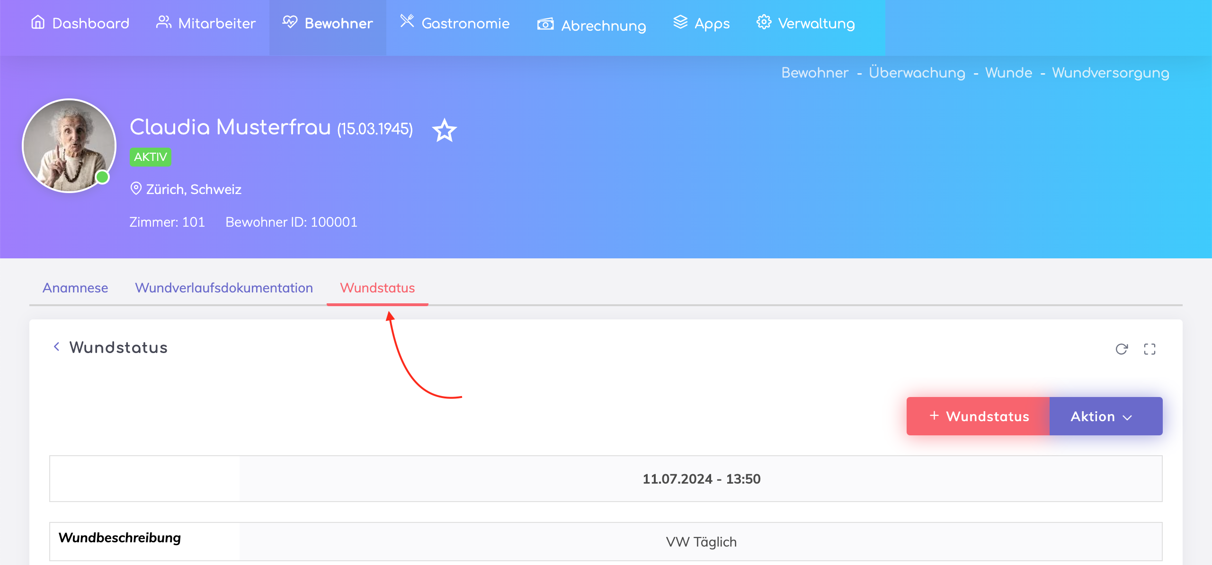
Task: Click the Wunde breadcrumb link
Action: 1008,73
